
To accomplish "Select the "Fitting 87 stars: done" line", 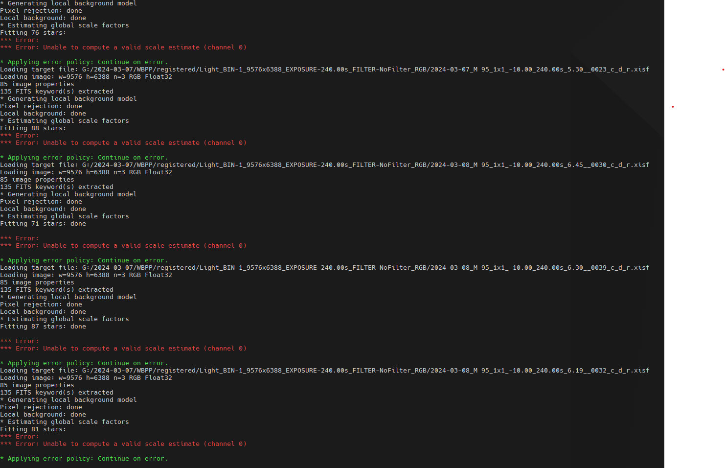I will click(x=43, y=327).
